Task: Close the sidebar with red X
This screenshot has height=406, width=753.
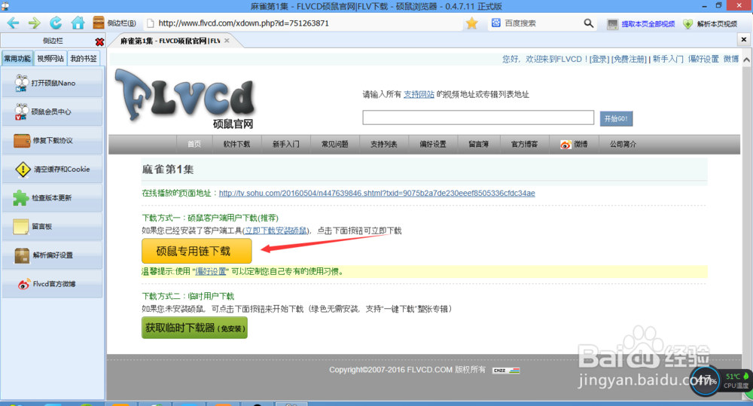Action: point(99,41)
